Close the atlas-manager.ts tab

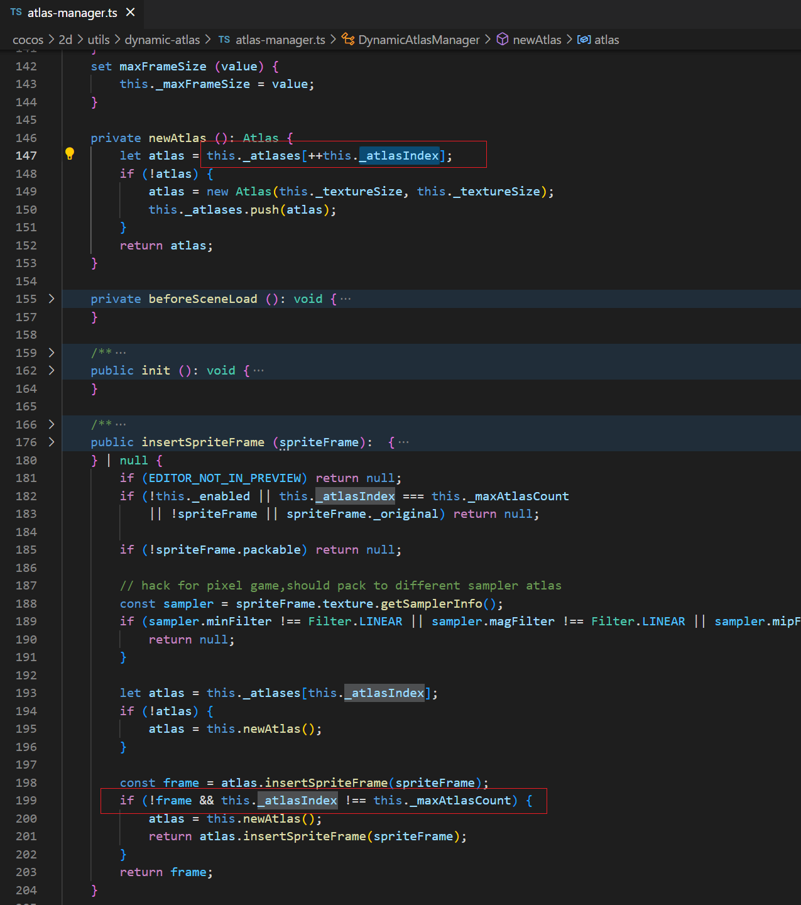tap(131, 13)
